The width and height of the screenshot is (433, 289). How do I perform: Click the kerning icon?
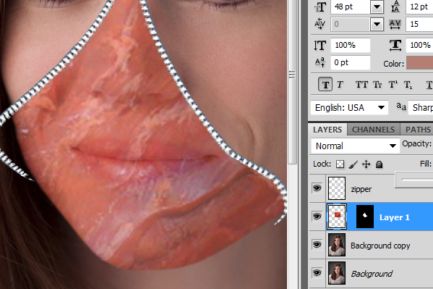coord(320,24)
